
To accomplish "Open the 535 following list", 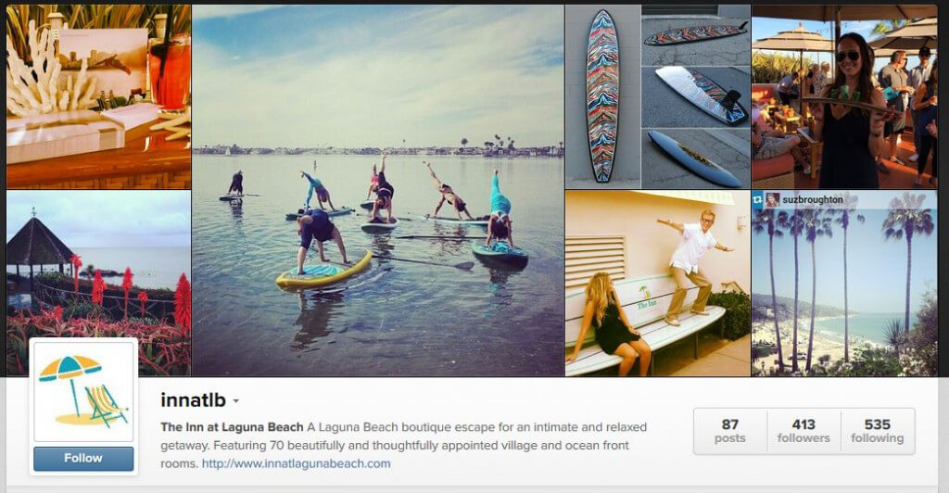I will pyautogui.click(x=878, y=431).
